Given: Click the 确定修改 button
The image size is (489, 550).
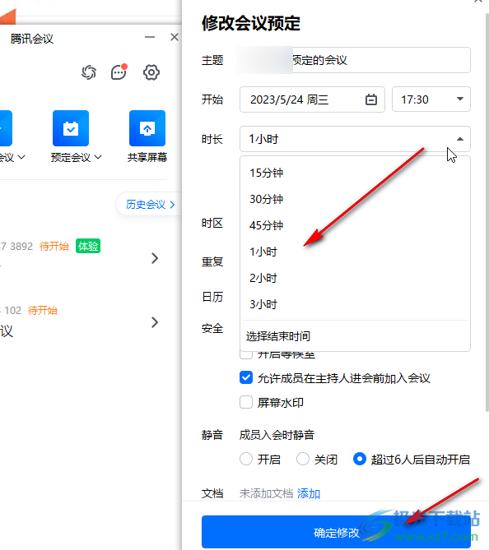Looking at the screenshot, I should tap(336, 532).
